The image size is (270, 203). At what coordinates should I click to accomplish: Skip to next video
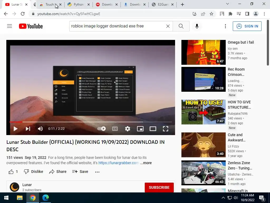28,129
